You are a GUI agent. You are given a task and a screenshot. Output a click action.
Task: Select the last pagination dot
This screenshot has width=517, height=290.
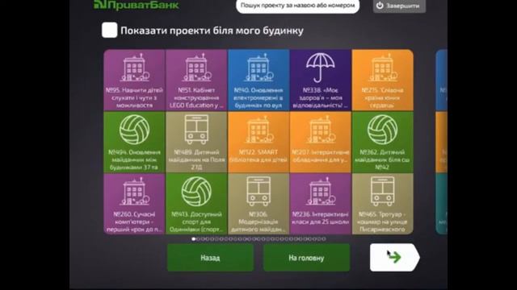[x=324, y=239]
